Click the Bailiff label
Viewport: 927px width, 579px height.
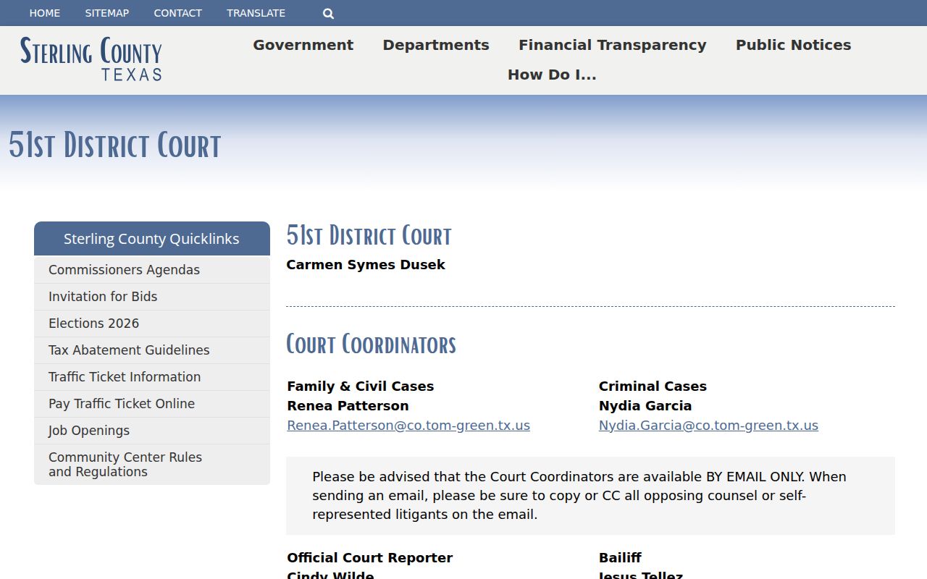coord(620,558)
